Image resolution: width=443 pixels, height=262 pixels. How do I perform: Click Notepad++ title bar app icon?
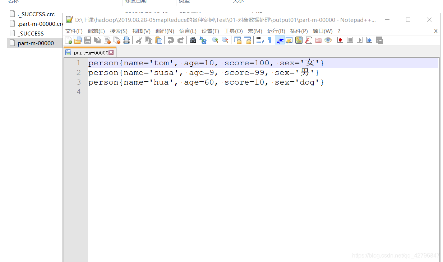69,20
